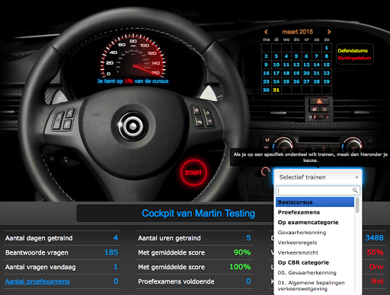
Task: Click the Aantal vragen vandaag label
Action: (x=40, y=267)
